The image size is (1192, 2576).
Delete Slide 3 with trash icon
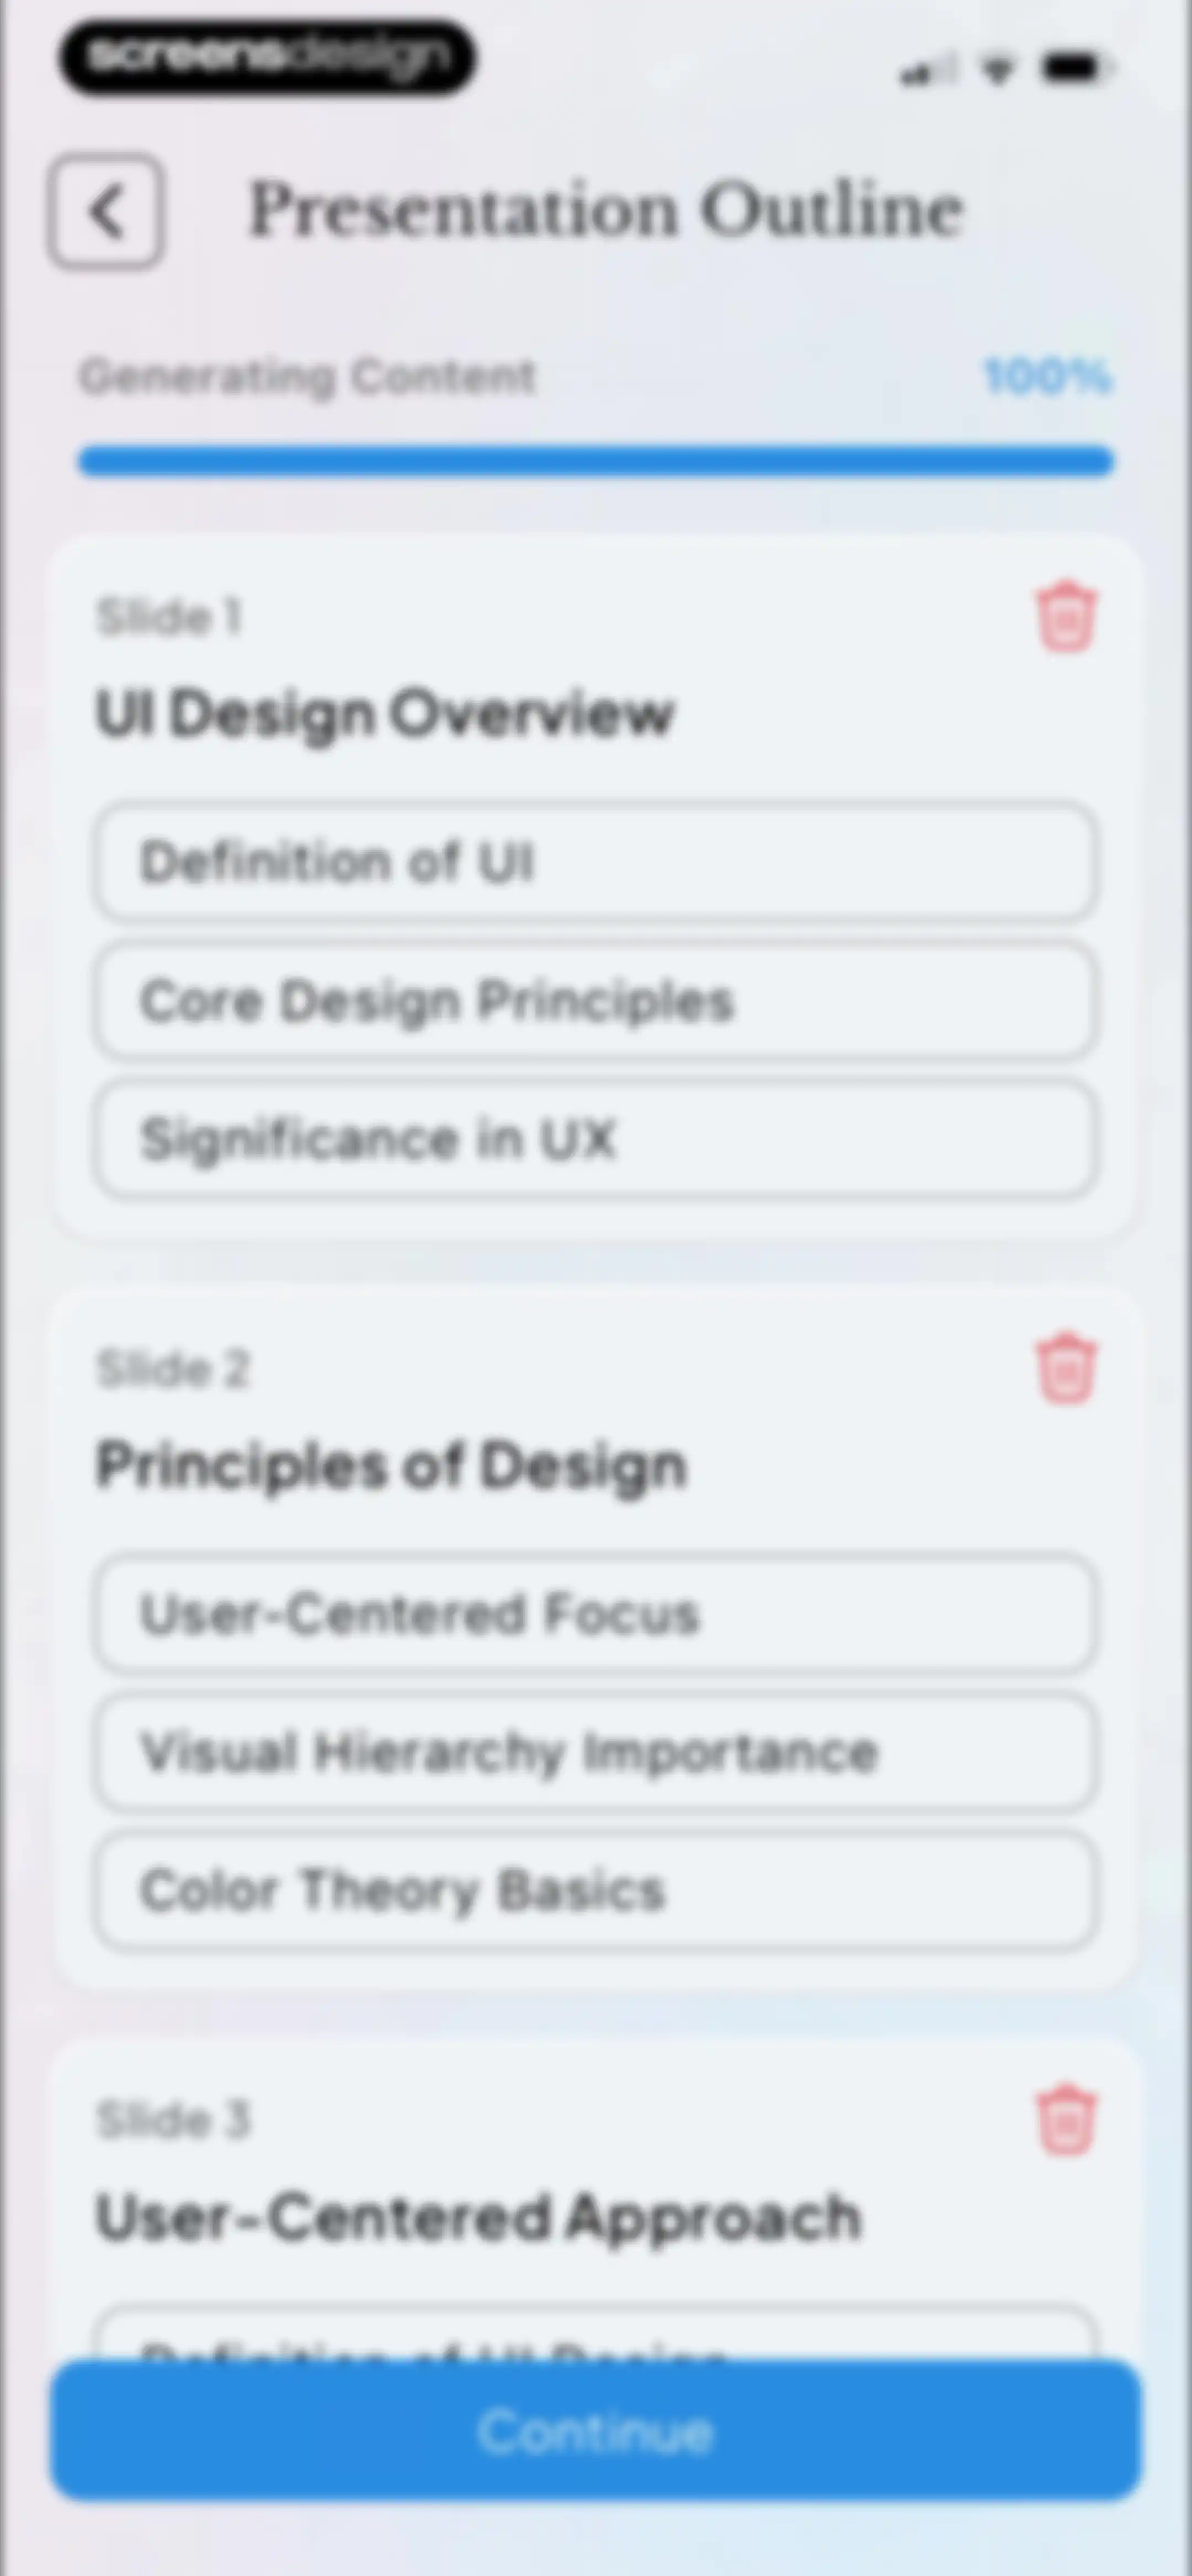[x=1066, y=2120]
